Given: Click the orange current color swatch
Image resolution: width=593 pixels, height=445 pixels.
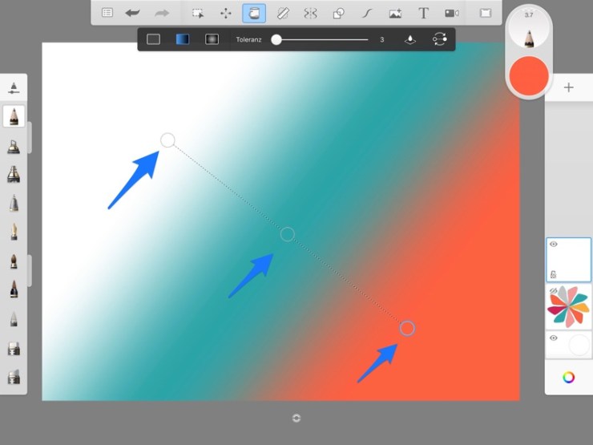Looking at the screenshot, I should point(529,75).
